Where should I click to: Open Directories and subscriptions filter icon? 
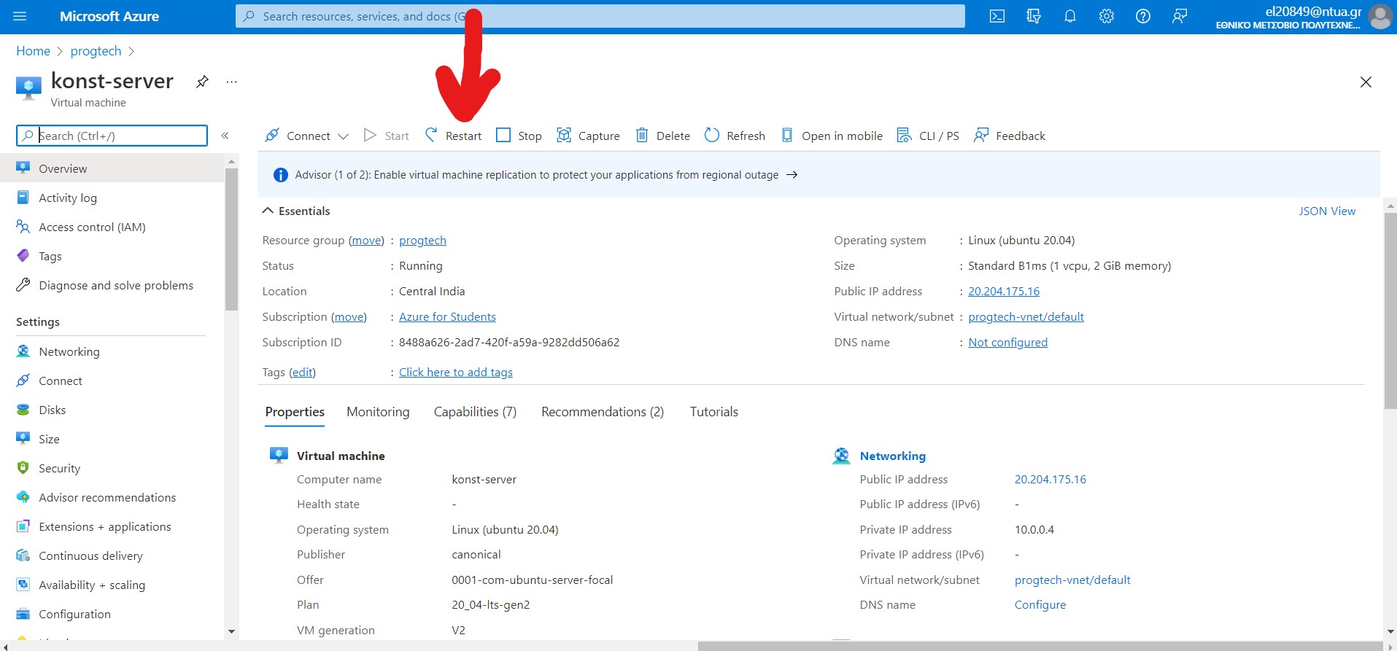click(x=1034, y=16)
